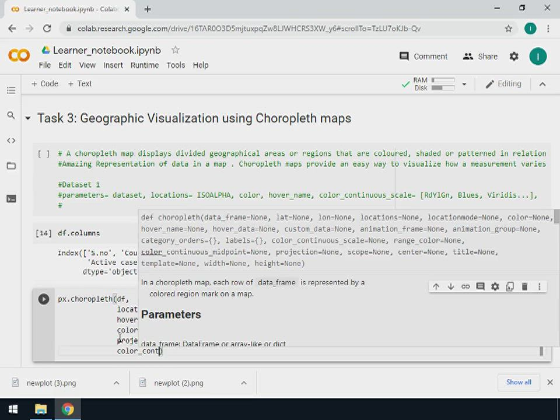The height and width of the screenshot is (420, 560).
Task: Collapse the Task 3 section
Action: tap(28, 118)
